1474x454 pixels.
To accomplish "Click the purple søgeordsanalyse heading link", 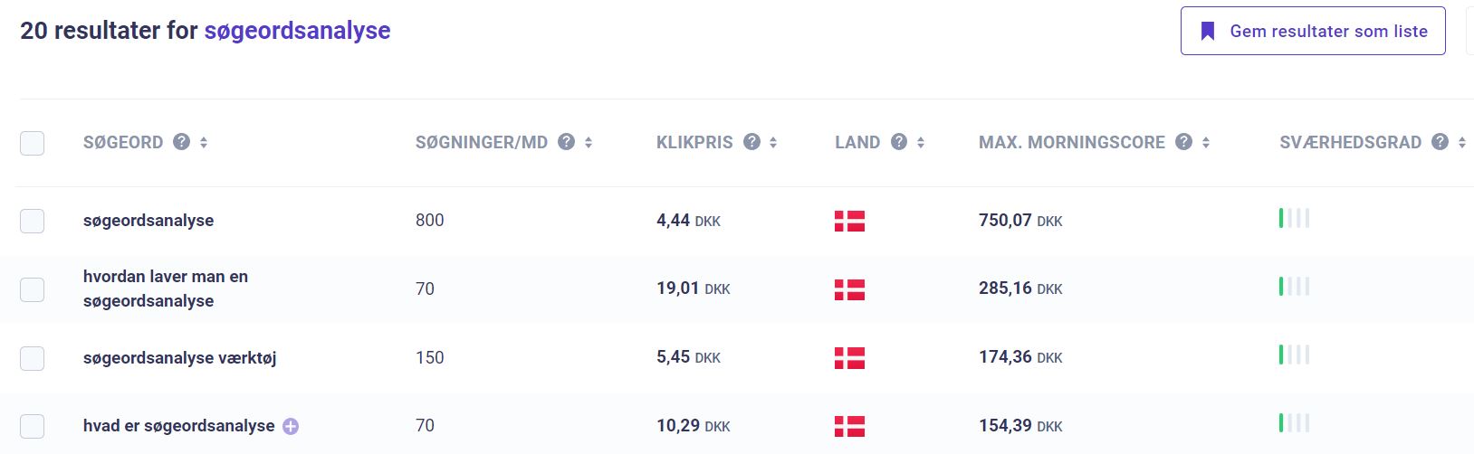I will (297, 30).
